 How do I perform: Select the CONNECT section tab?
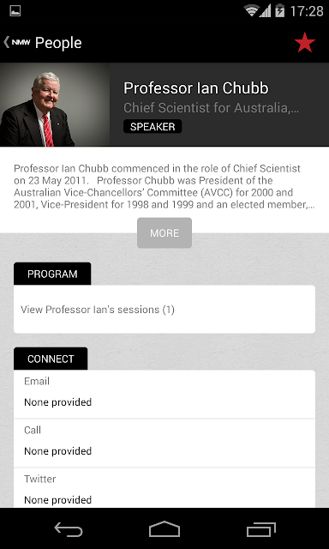coord(51,359)
